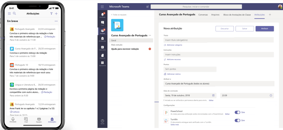Viewport: 283px width, 130px height.
Task: Switch to the Conversas tab
Action: click(x=203, y=15)
